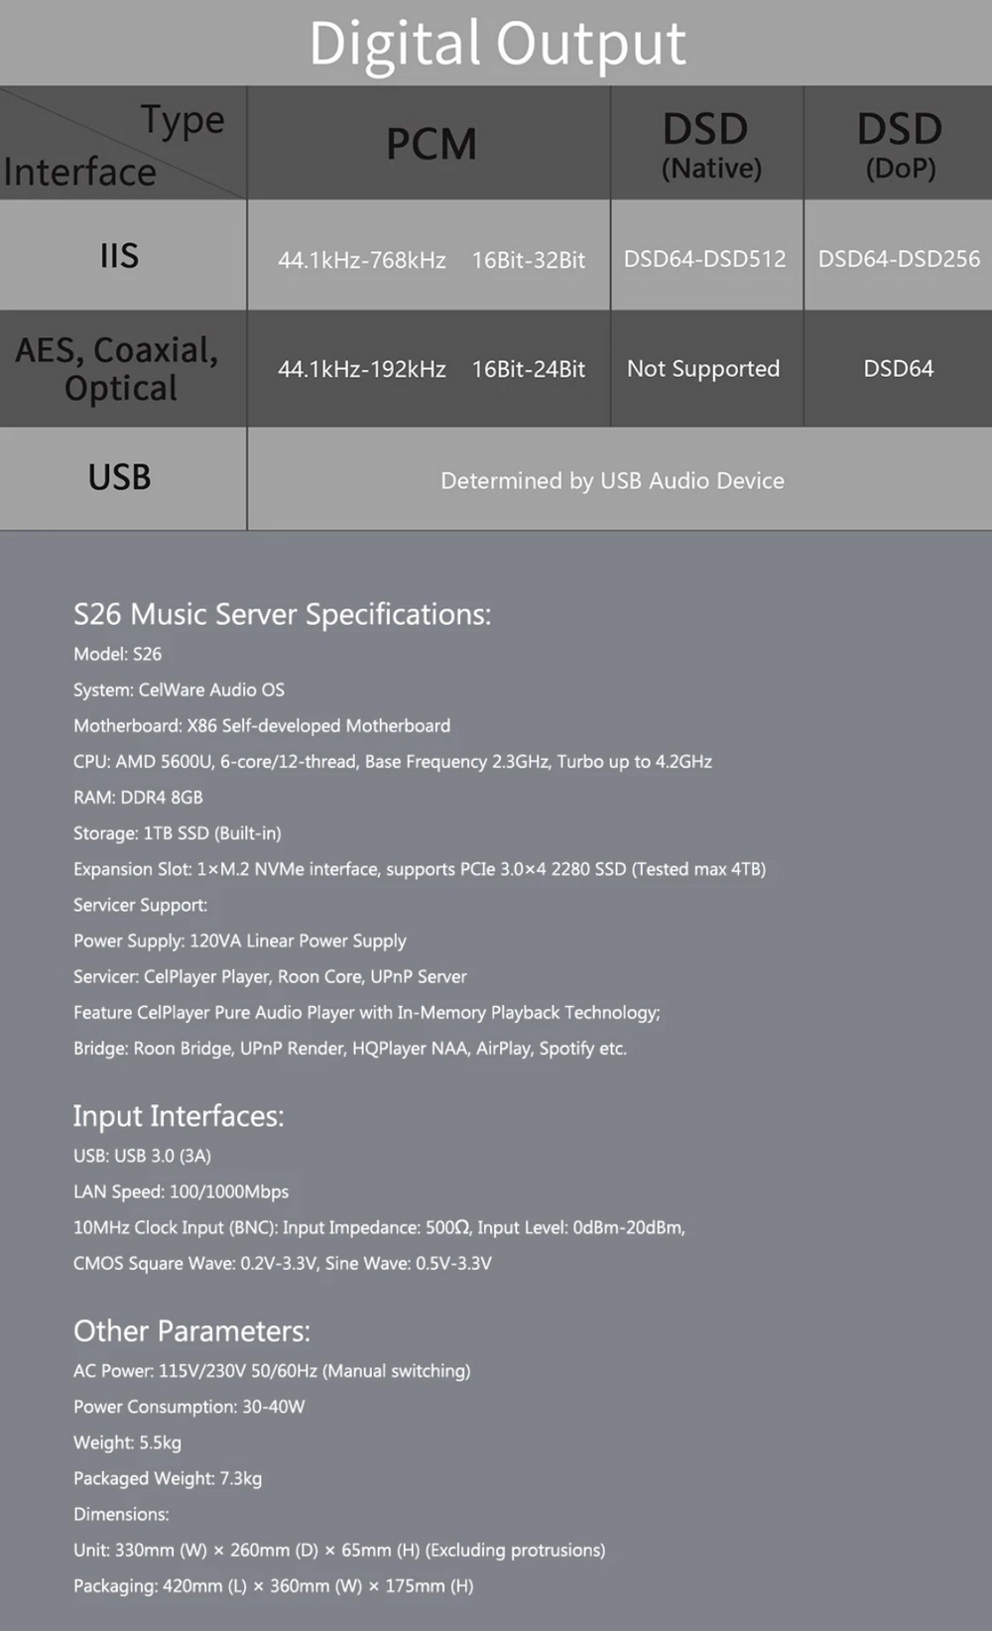Click the Other Parameters heading
The image size is (992, 1631).
191,1331
